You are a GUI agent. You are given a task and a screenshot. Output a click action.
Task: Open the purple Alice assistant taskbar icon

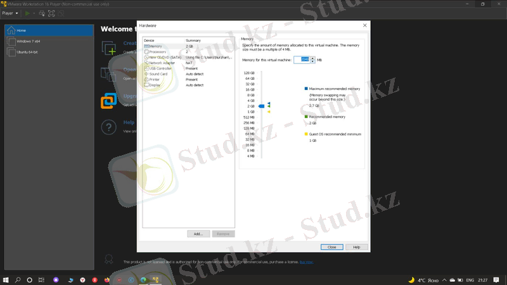[x=56, y=280]
